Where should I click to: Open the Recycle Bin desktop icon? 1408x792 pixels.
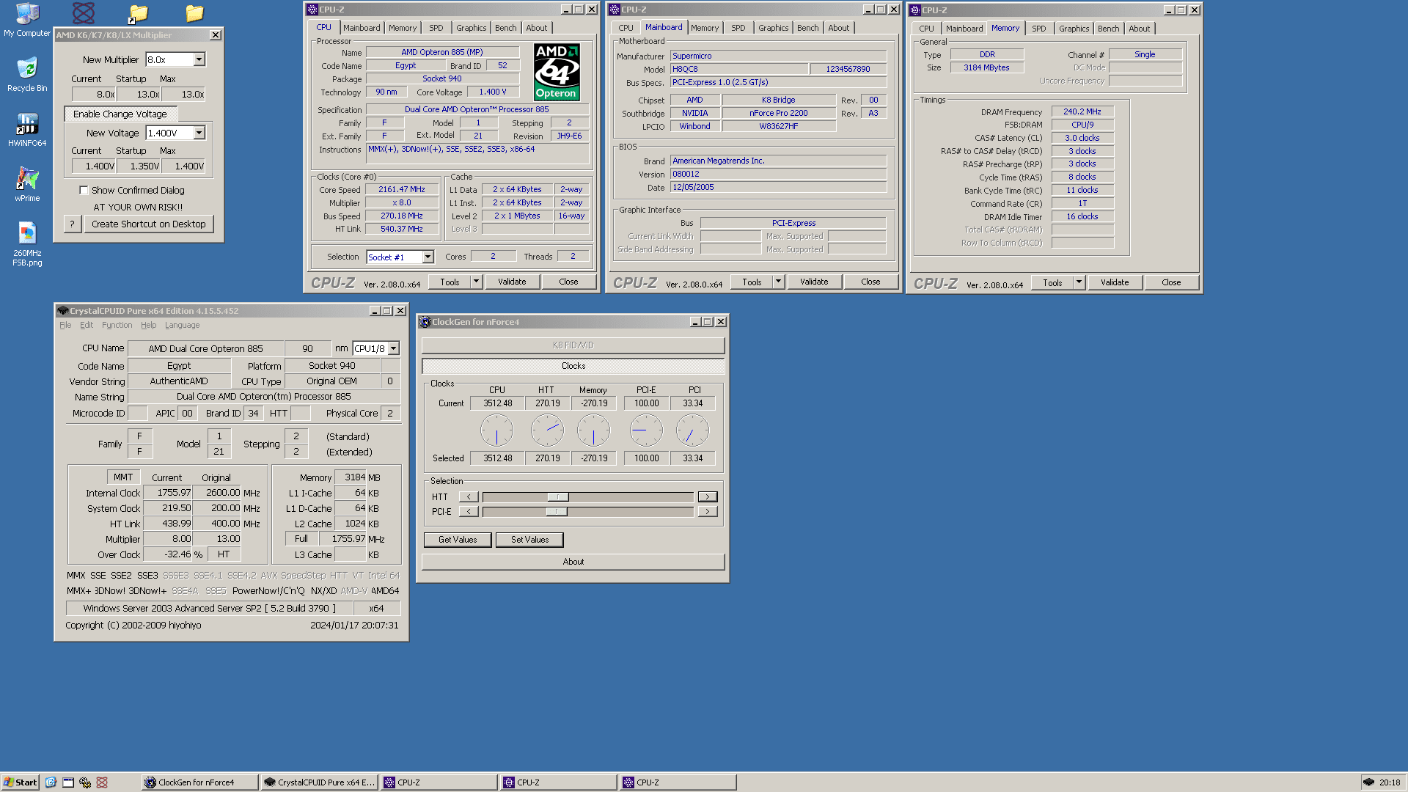coord(27,74)
